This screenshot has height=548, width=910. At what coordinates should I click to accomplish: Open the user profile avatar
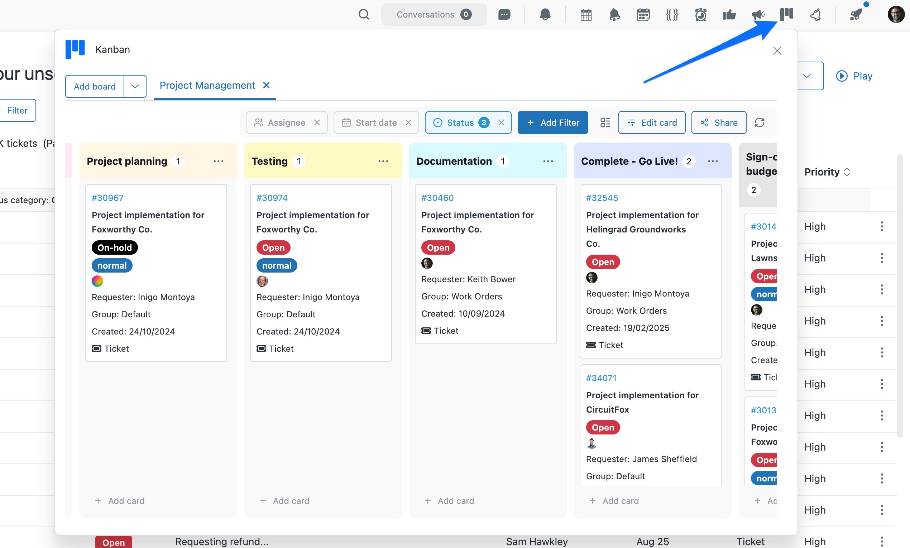click(x=896, y=14)
